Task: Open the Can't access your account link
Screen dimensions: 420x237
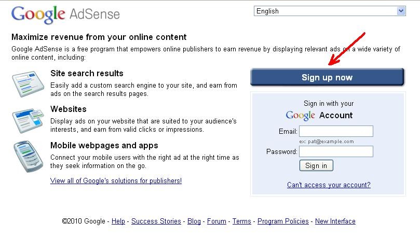Action: pyautogui.click(x=329, y=185)
